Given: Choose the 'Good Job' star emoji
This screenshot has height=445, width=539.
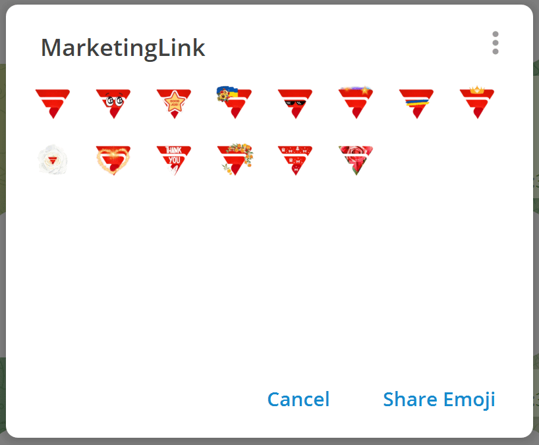Looking at the screenshot, I should [174, 103].
